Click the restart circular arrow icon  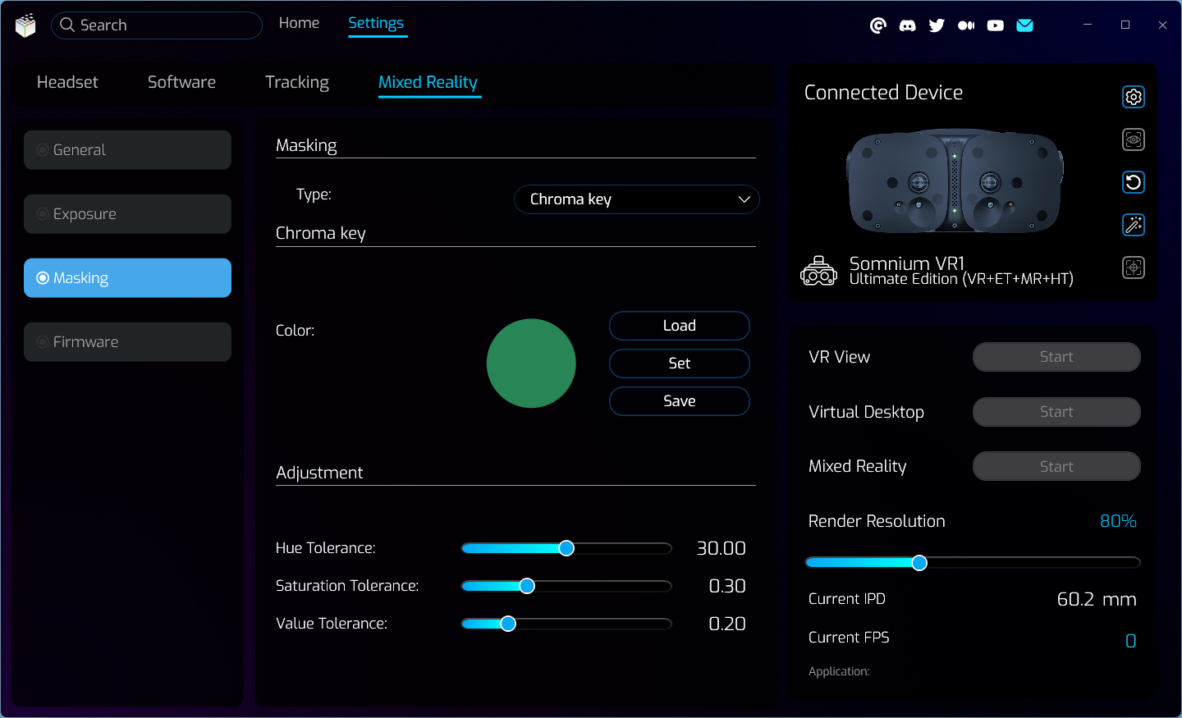pos(1133,182)
